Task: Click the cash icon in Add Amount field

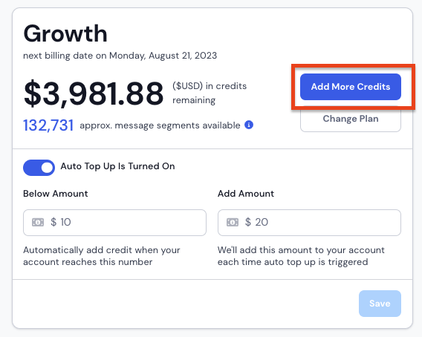Action: (x=233, y=222)
